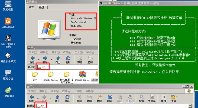Click 复制 in U:\ window toolbar

[90, 60]
